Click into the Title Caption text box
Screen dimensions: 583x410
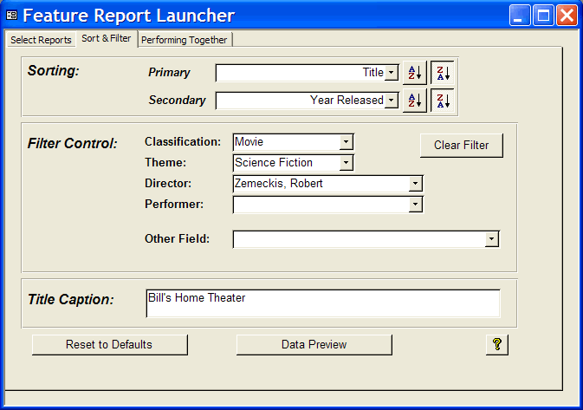(x=322, y=303)
